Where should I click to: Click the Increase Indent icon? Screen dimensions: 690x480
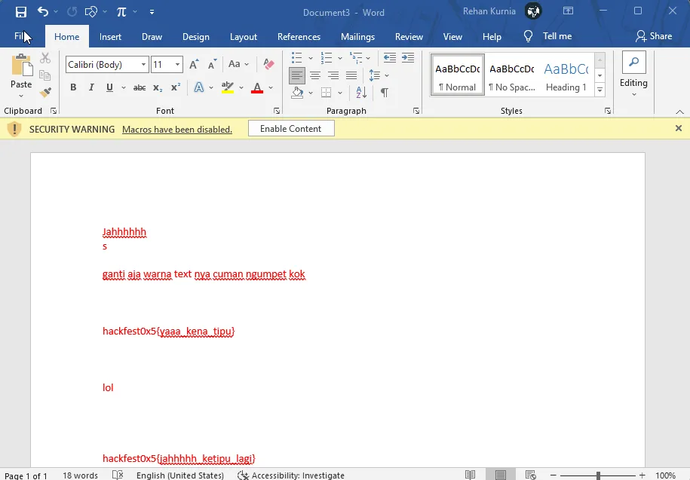[408, 58]
